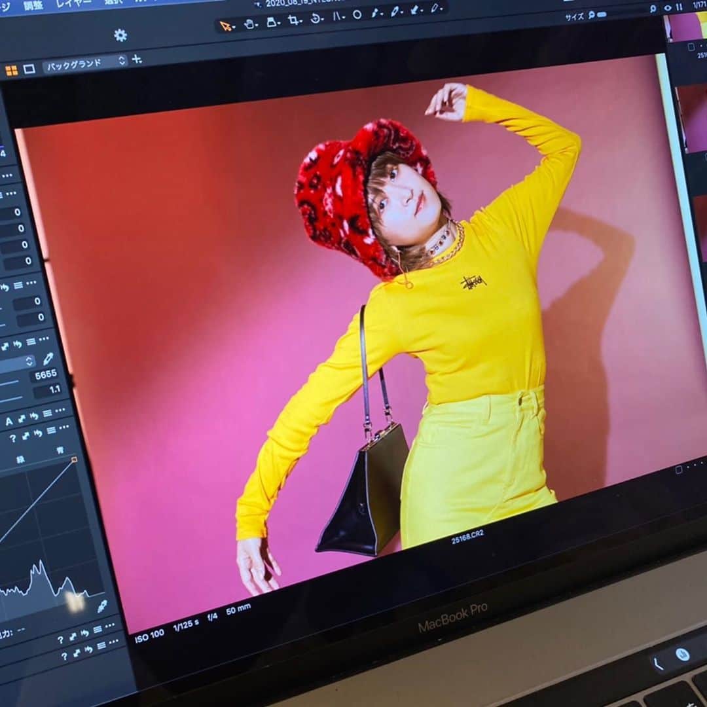Open the レイヤー menu
Image resolution: width=707 pixels, height=707 pixels.
pyautogui.click(x=73, y=4)
